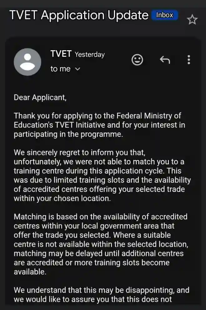Reply to the TVET email
The image size is (206, 310).
click(x=165, y=59)
